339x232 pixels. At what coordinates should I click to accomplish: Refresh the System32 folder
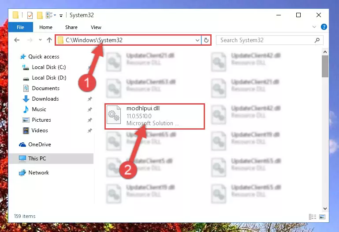point(206,40)
